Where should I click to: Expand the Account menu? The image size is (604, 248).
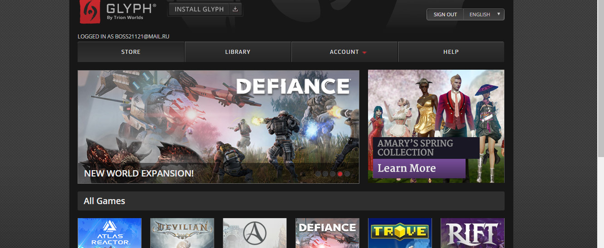344,52
